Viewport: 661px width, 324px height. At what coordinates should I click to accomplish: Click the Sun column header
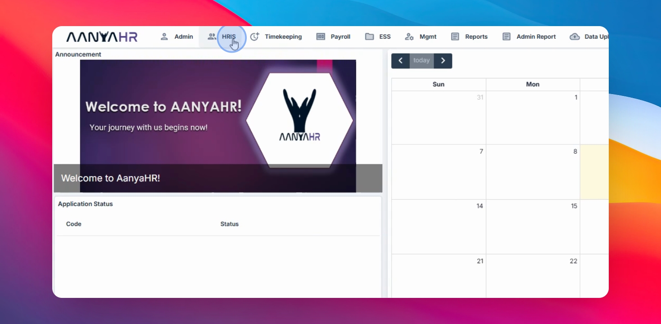point(439,85)
